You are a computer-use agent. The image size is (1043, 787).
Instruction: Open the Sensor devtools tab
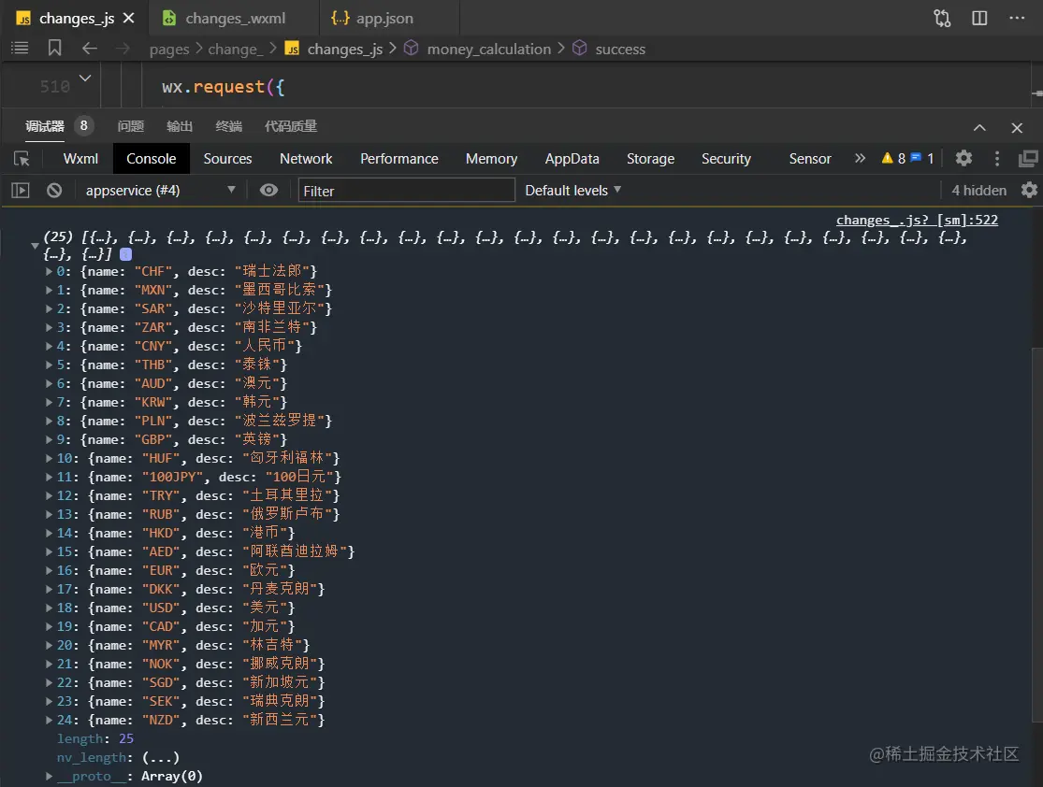click(x=810, y=159)
